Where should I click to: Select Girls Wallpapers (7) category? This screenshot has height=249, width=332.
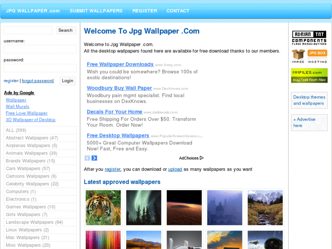pos(40,214)
